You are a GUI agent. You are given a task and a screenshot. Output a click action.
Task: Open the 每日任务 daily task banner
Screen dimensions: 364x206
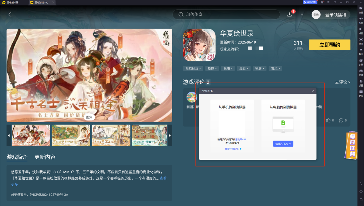click(352, 145)
